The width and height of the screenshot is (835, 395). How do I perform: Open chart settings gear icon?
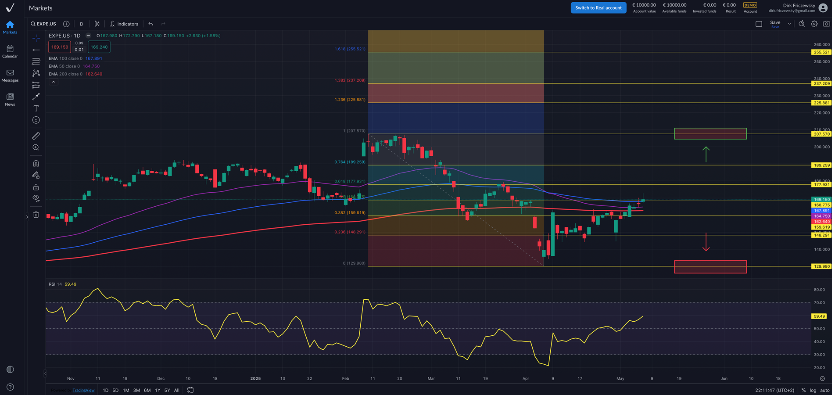coord(814,24)
